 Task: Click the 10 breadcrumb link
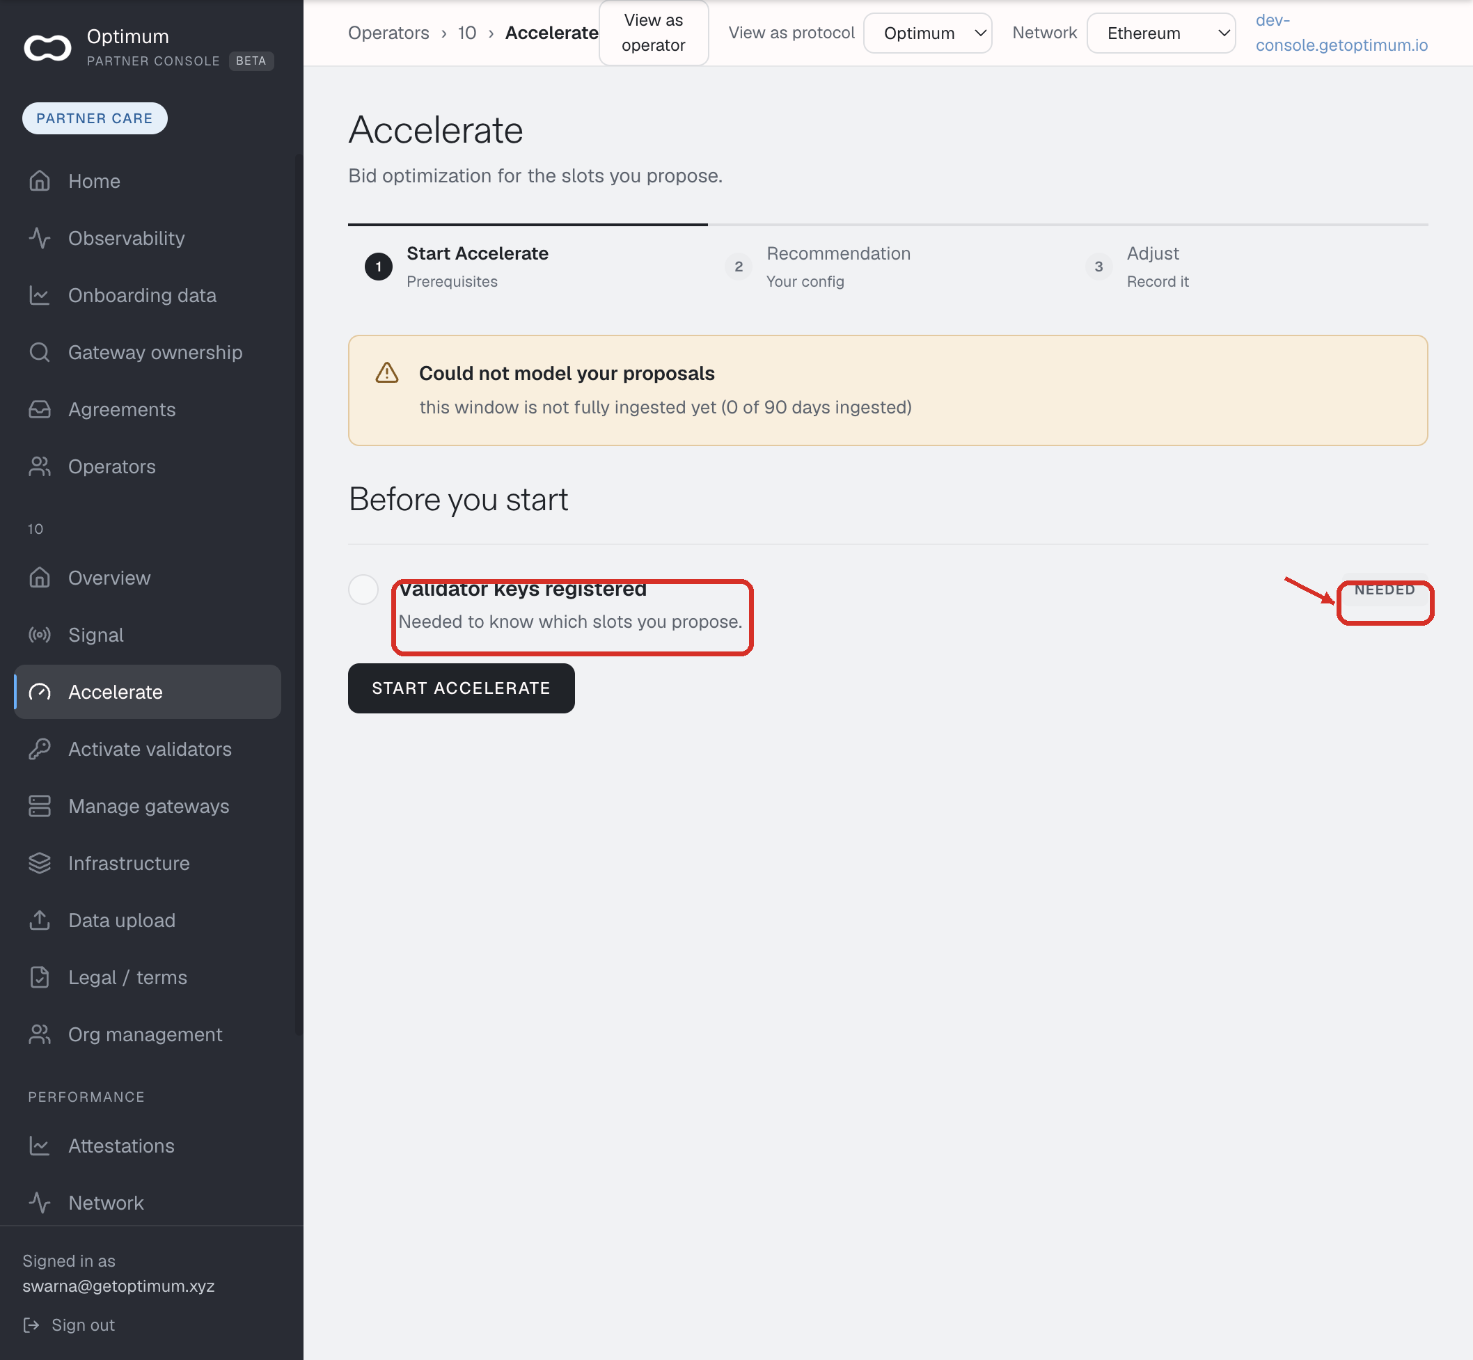pyautogui.click(x=466, y=33)
